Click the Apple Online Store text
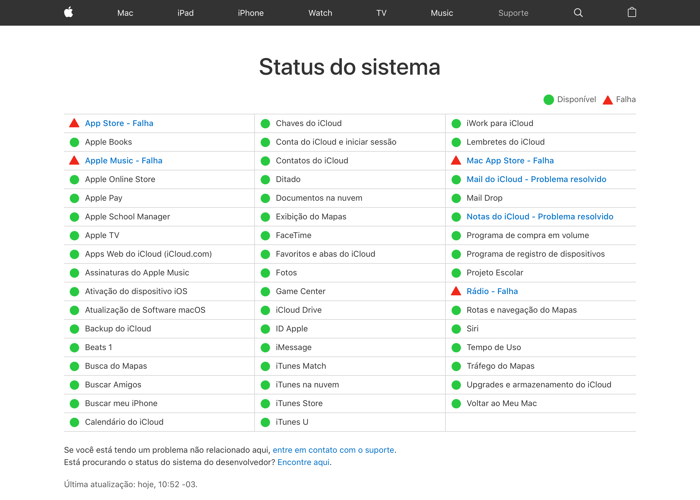The height and width of the screenshot is (500, 700). [x=120, y=179]
